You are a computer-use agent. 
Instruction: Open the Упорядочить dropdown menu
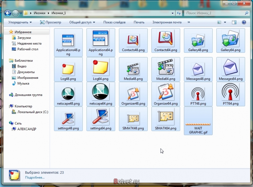coord(20,22)
